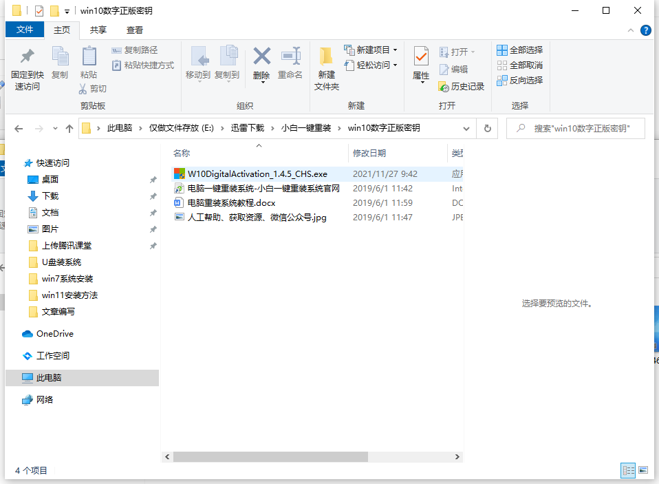Open Quick access (快速访问) in sidebar
The height and width of the screenshot is (484, 659).
pyautogui.click(x=52, y=162)
